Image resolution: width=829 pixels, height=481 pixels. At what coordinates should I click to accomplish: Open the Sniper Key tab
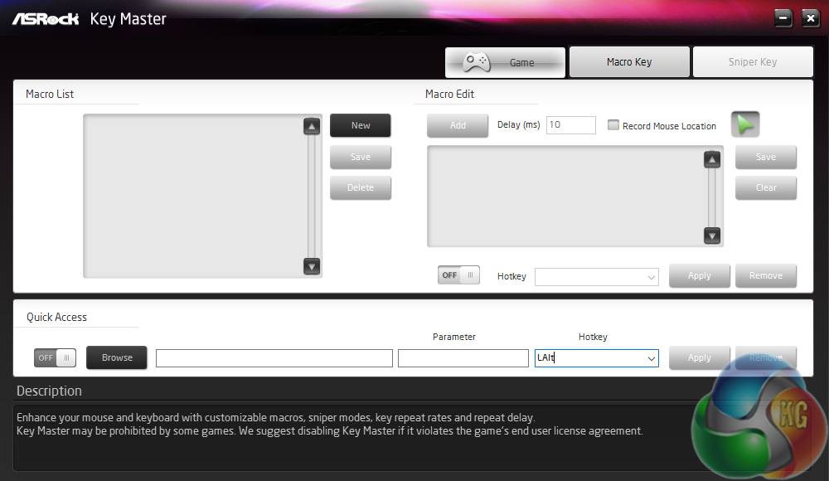coord(753,62)
